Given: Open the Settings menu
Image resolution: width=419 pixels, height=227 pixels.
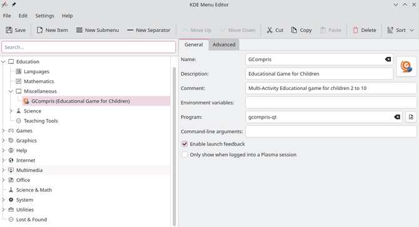Looking at the screenshot, I should tap(44, 16).
